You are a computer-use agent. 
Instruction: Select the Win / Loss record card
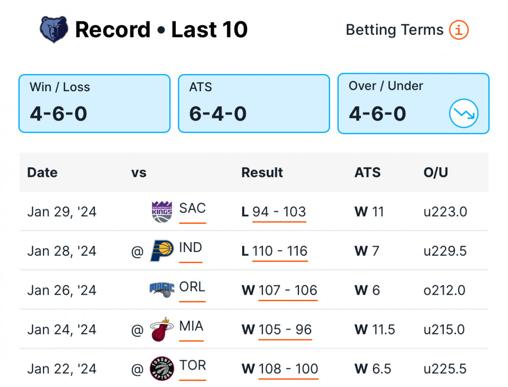95,103
